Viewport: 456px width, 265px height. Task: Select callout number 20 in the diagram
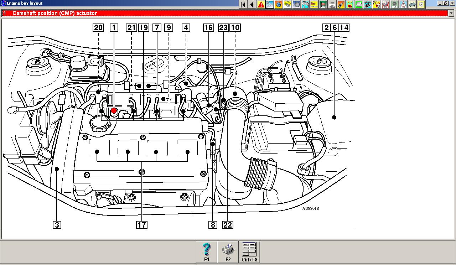click(98, 27)
